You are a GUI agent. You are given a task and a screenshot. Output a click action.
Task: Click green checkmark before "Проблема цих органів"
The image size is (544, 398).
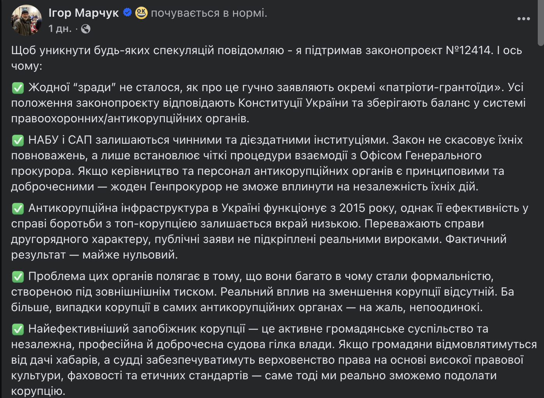click(x=18, y=276)
